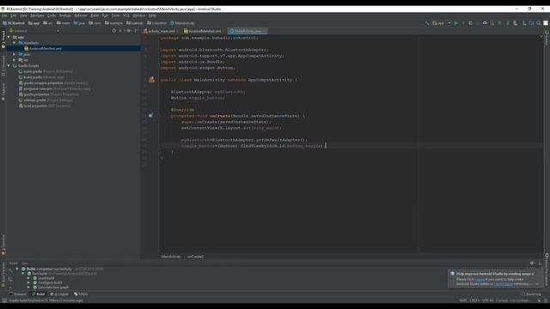Click the Apply Changes lightning-bolt icon right of the Run button

coord(463,23)
